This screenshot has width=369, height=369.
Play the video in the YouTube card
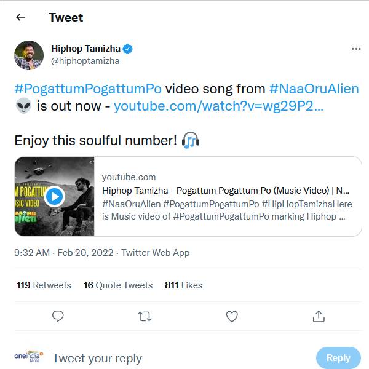54,196
